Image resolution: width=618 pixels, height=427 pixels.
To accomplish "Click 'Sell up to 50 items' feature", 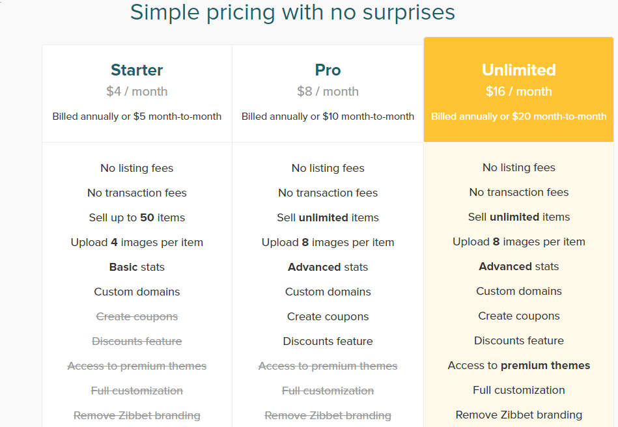I will point(137,217).
